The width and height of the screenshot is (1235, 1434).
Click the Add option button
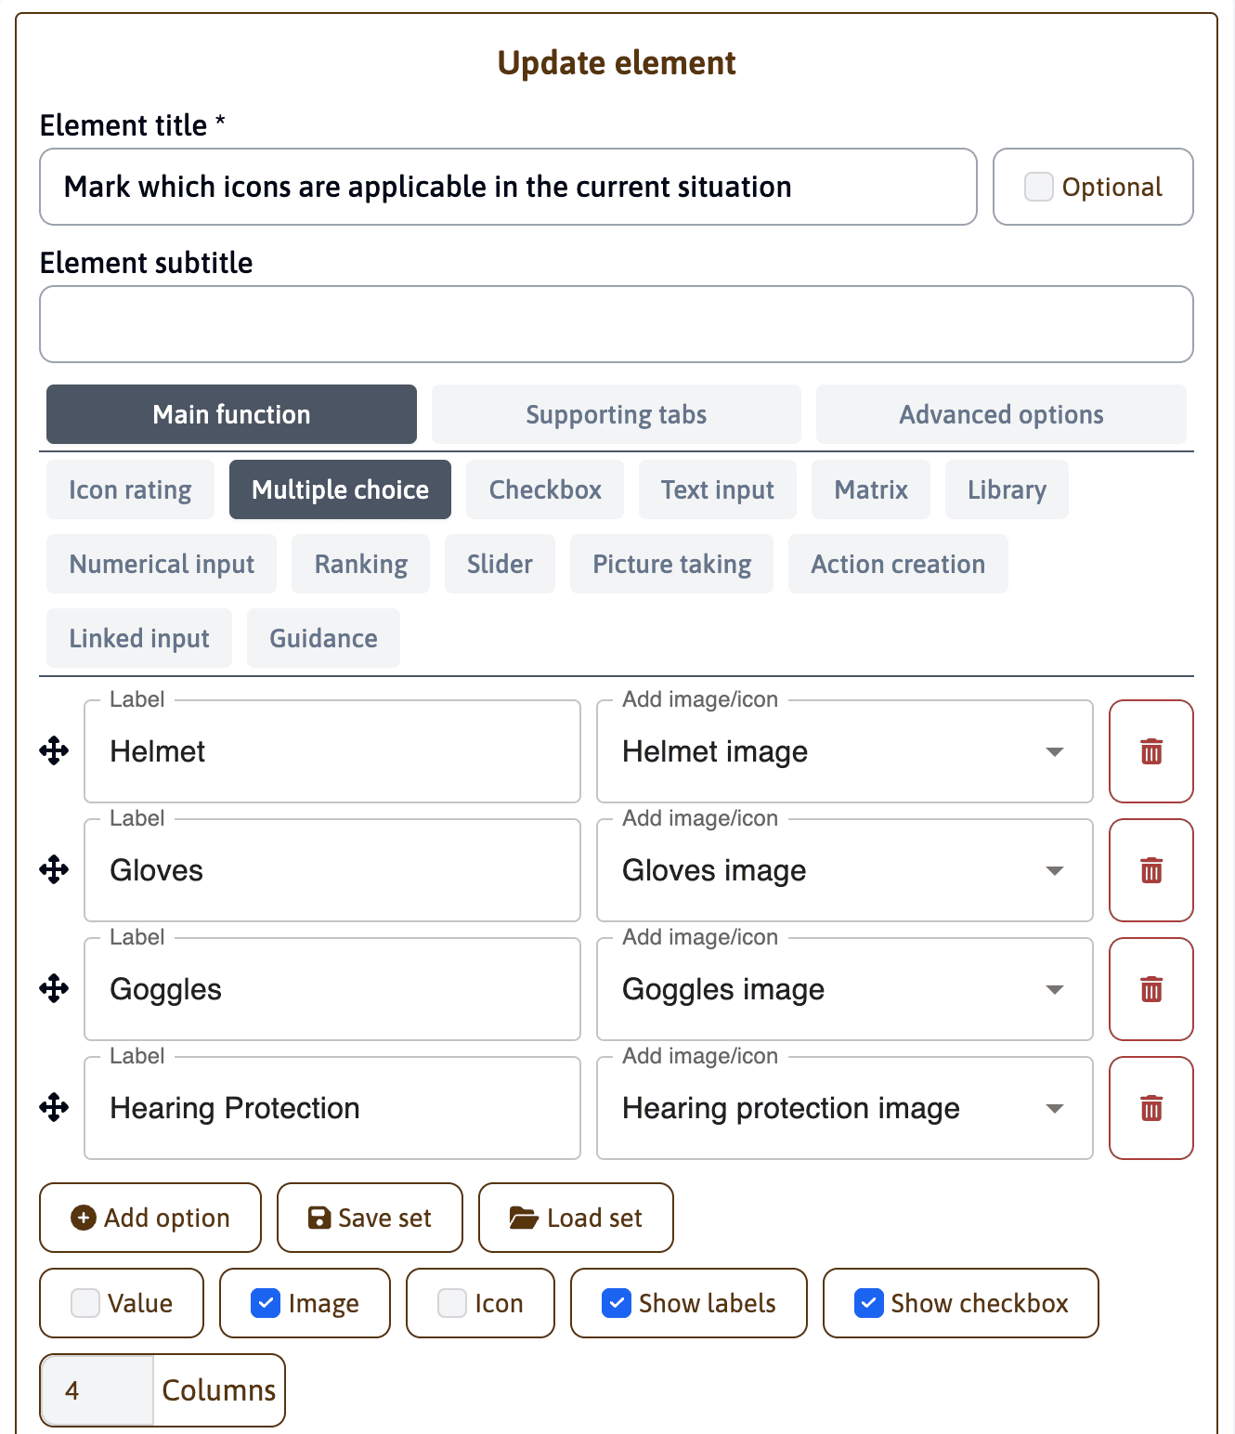[x=149, y=1218]
